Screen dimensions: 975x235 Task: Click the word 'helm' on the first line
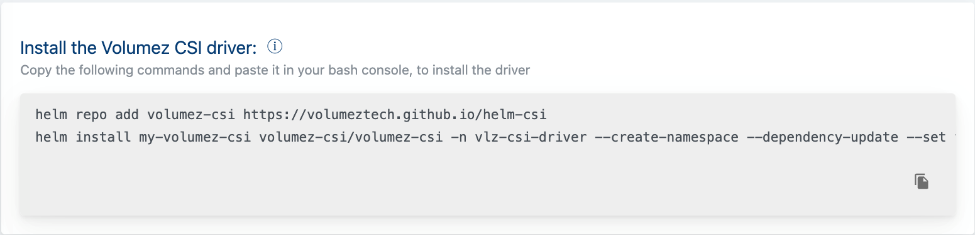pyautogui.click(x=52, y=115)
